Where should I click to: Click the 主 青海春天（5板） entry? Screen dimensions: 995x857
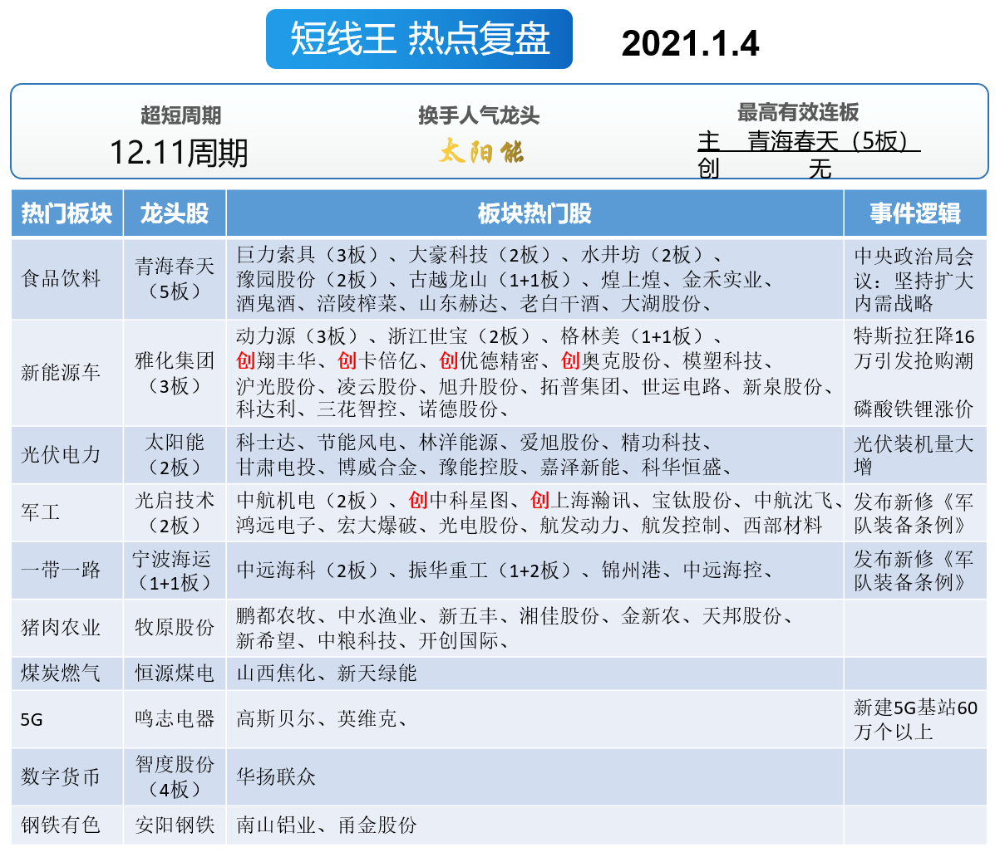809,140
